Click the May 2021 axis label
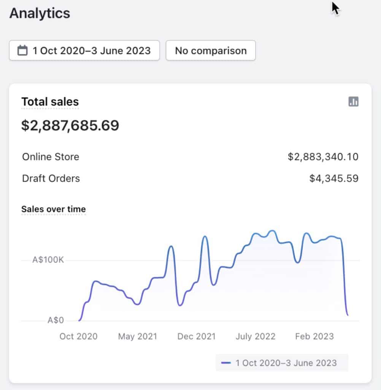Viewport: 381px width, 390px height. [137, 336]
